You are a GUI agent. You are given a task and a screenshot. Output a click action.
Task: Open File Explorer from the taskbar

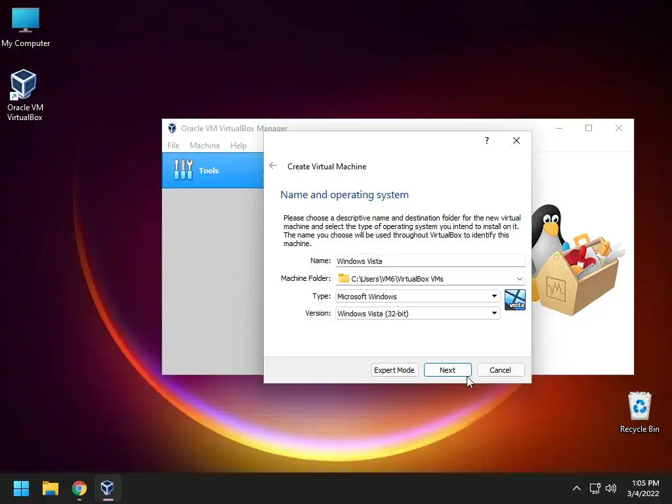point(50,488)
